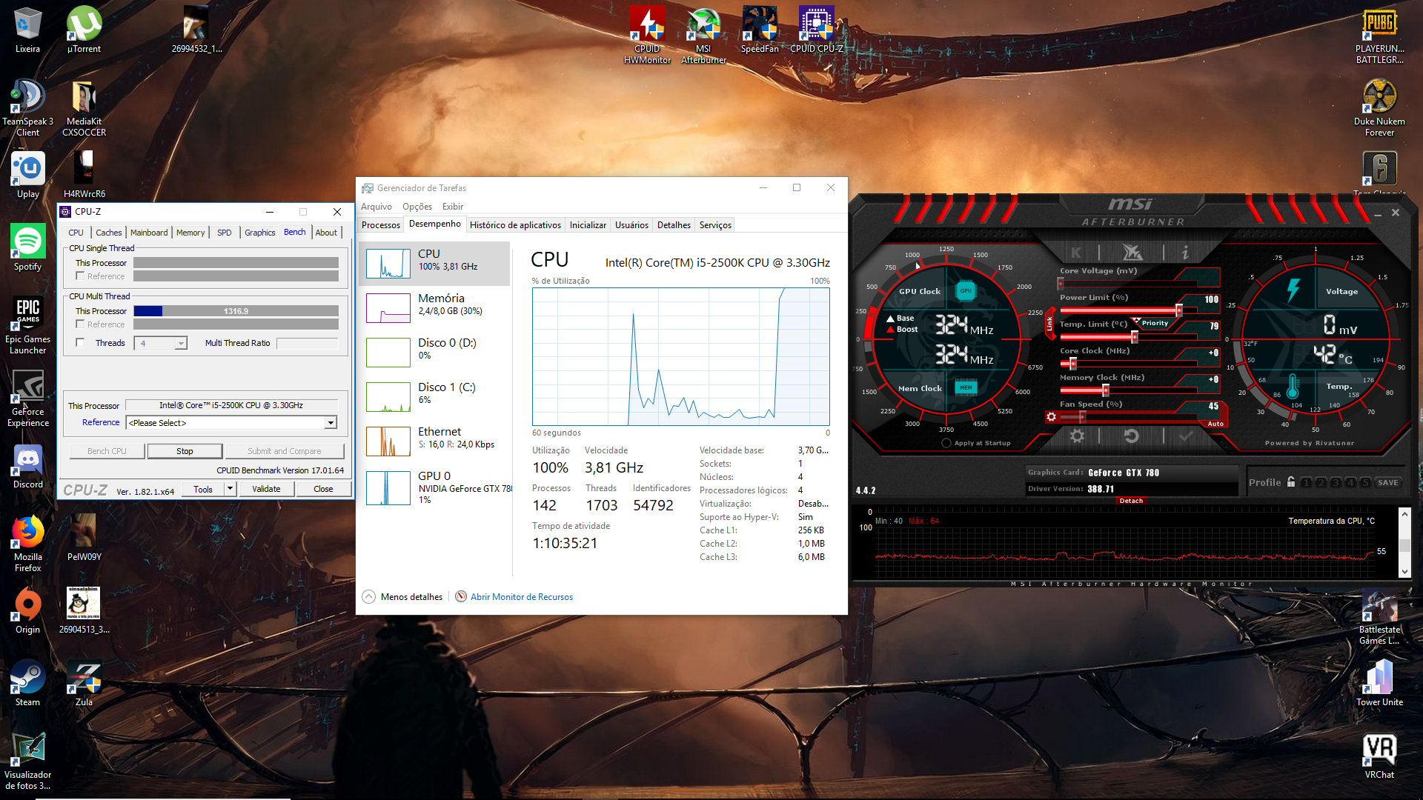
Task: Toggle fan speed Auto button
Action: (1215, 424)
